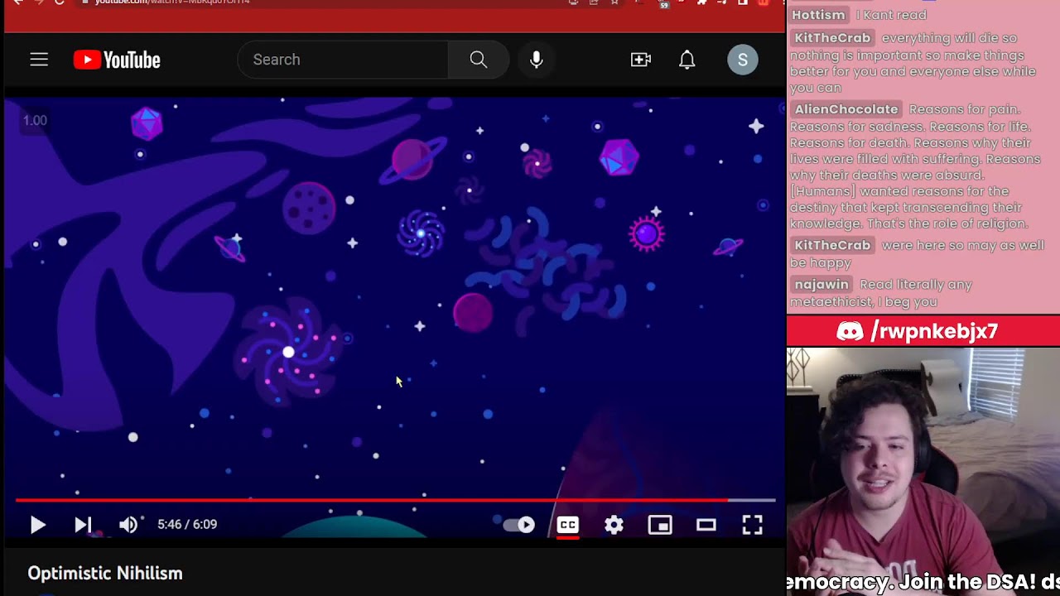Click the Discord /rwpnkebjx7 banner
The height and width of the screenshot is (596, 1060).
click(923, 331)
